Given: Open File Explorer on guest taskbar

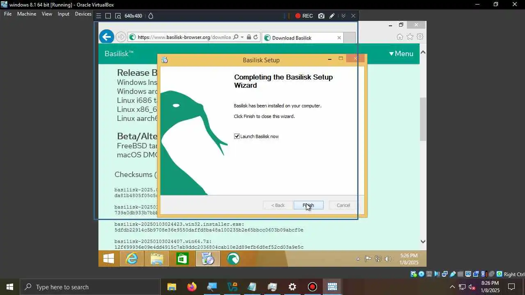Looking at the screenshot, I should (x=157, y=259).
